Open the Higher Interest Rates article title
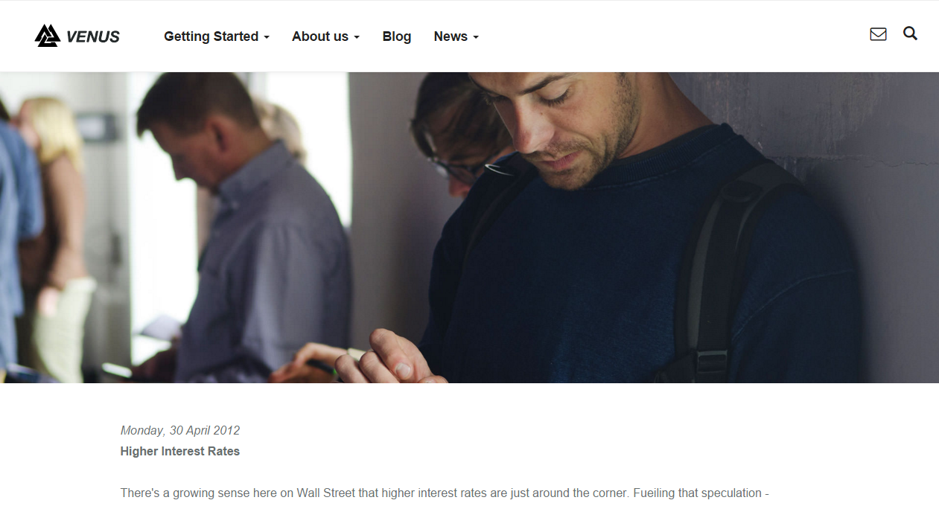Viewport: 939px width, 506px height. click(180, 451)
